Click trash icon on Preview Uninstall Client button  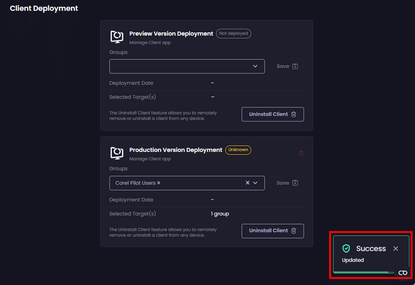pyautogui.click(x=293, y=114)
